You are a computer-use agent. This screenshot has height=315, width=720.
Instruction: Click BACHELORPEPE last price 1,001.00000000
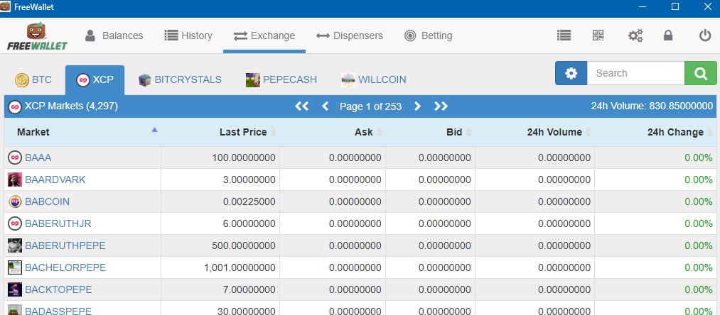coord(240,267)
